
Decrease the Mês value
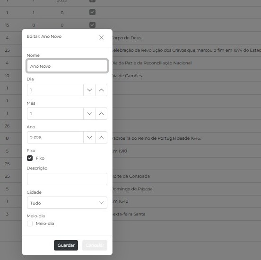[89, 114]
